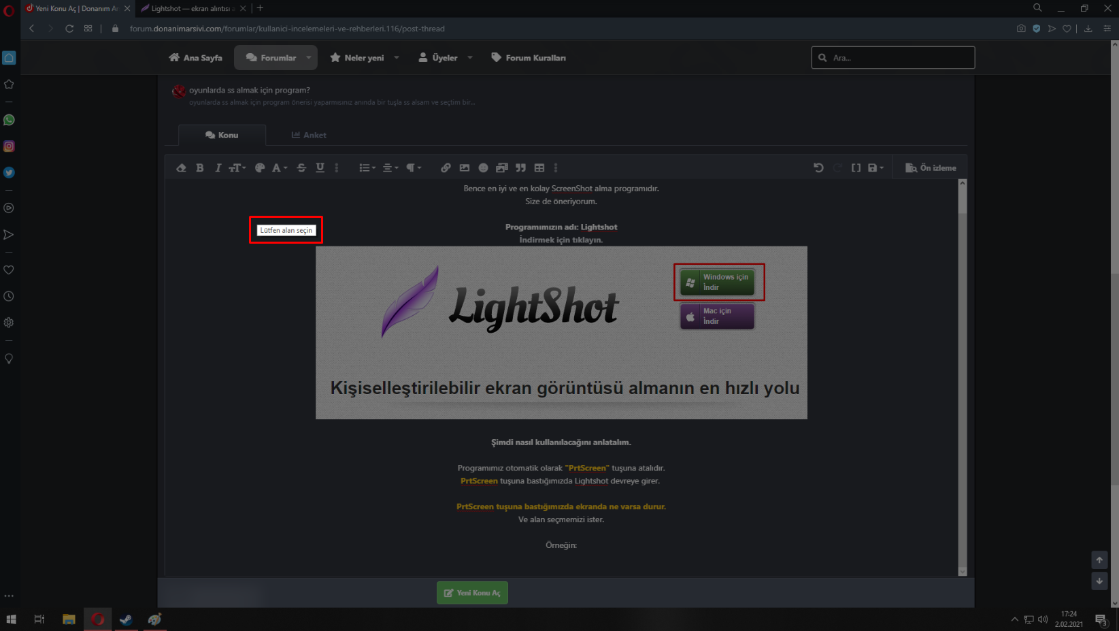Click the heart bookmark icon in address bar
Screen dimensions: 1119x631
(x=1067, y=29)
